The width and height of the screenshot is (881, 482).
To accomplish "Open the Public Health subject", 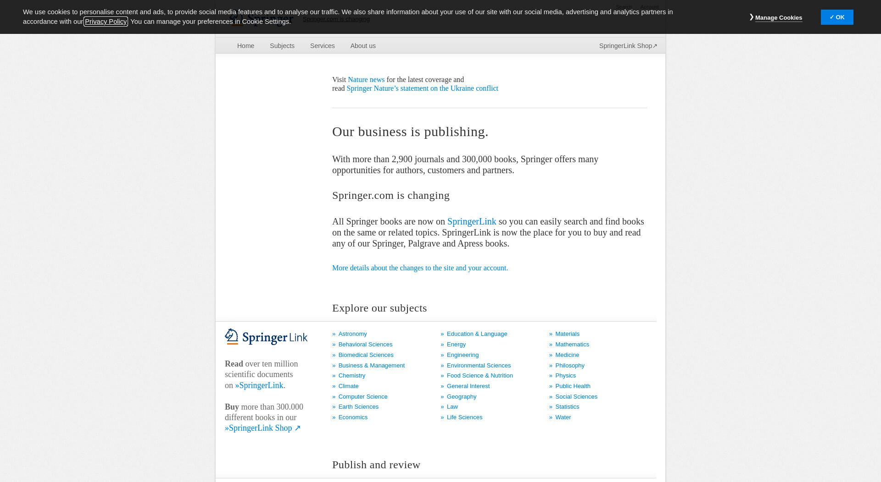I will point(573,386).
